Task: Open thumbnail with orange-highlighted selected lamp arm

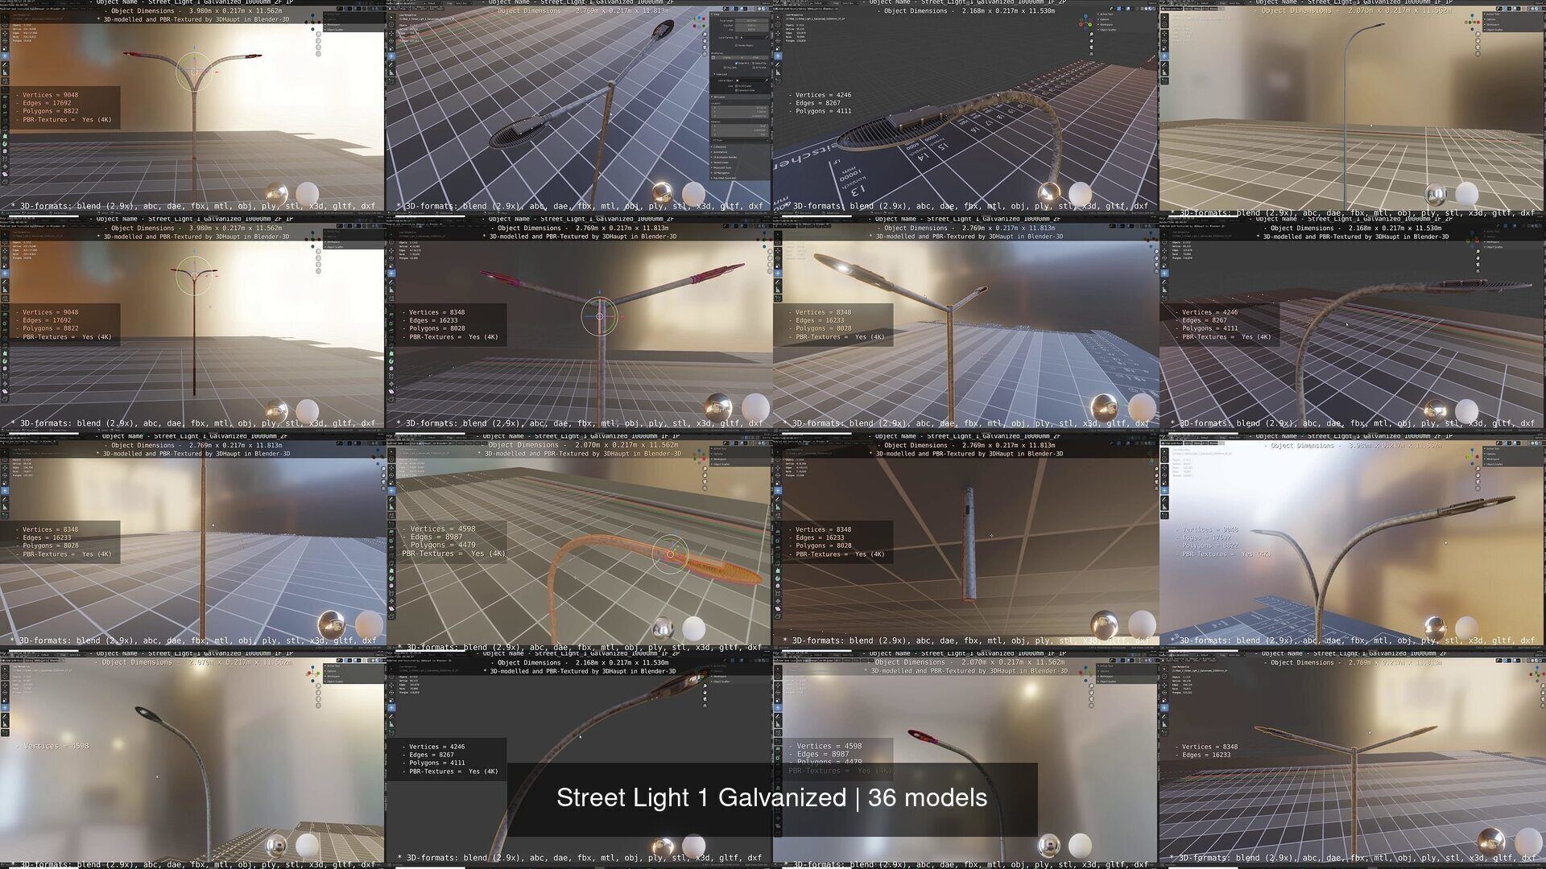Action: pos(580,543)
